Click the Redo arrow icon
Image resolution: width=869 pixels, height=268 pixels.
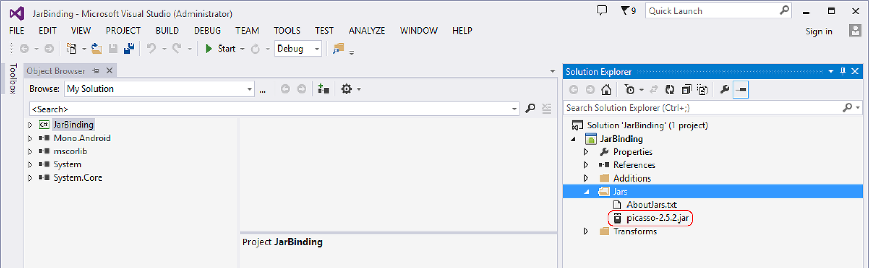click(177, 49)
